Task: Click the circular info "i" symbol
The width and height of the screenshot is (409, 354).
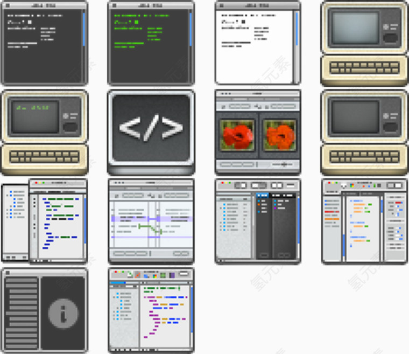Action: click(63, 313)
